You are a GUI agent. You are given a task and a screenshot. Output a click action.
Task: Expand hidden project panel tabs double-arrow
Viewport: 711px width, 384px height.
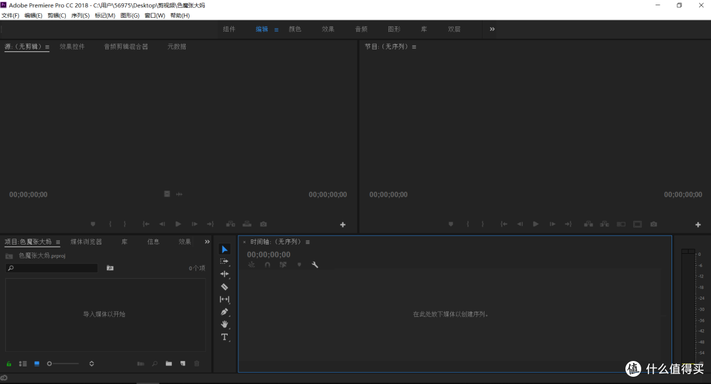coord(207,242)
